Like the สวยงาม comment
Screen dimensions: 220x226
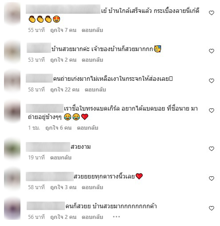click(212, 149)
